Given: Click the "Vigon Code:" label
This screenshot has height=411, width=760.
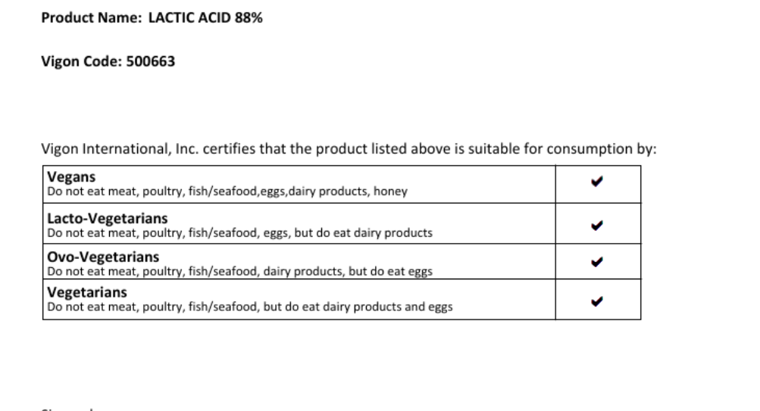Looking at the screenshot, I should [x=73, y=61].
